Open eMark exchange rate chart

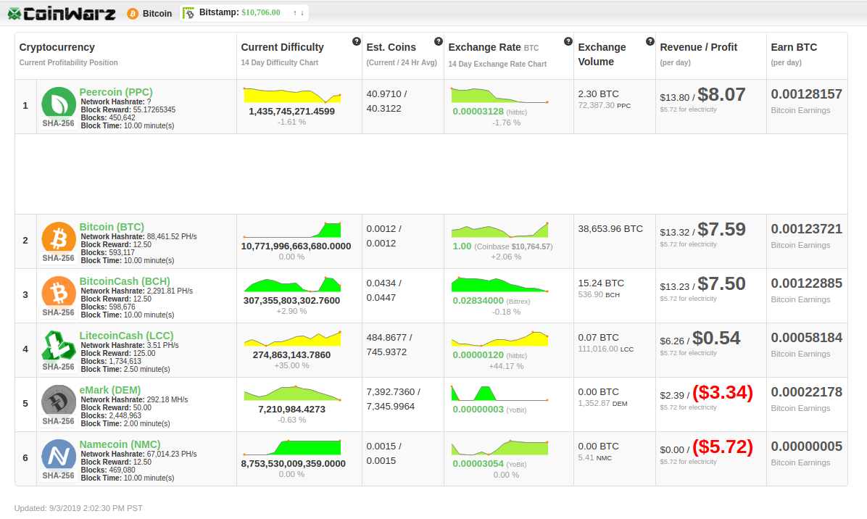click(499, 392)
